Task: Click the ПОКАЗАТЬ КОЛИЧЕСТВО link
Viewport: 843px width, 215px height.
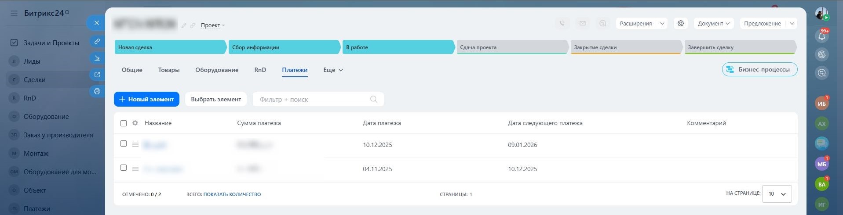Action: 232,194
